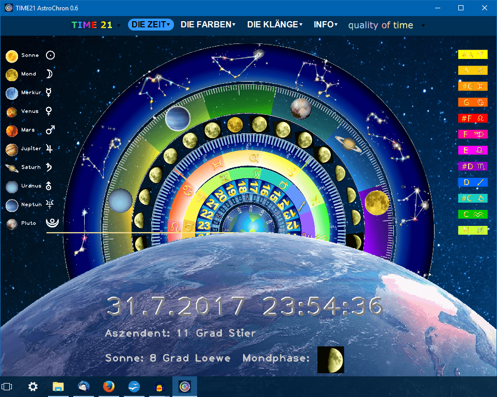
Task: Select the amber A Taurus color swatch
Action: point(473,70)
